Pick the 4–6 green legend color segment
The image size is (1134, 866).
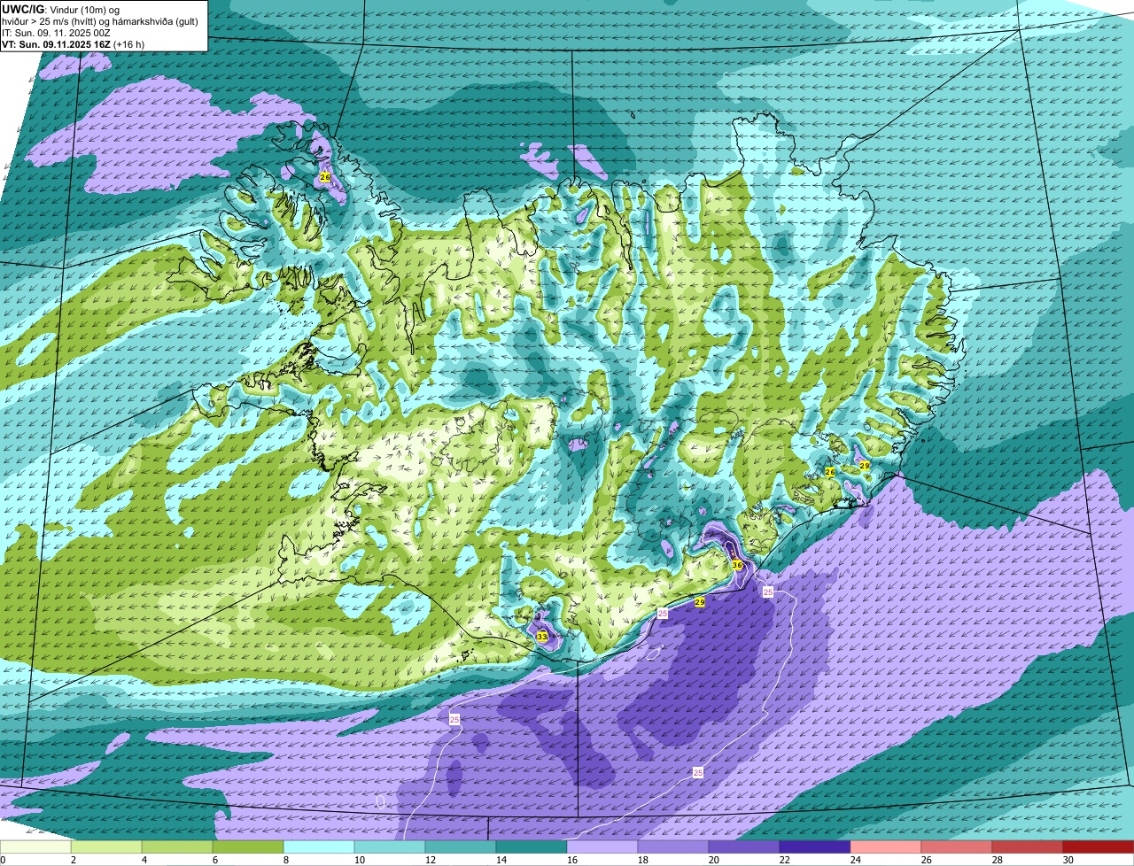tap(177, 847)
